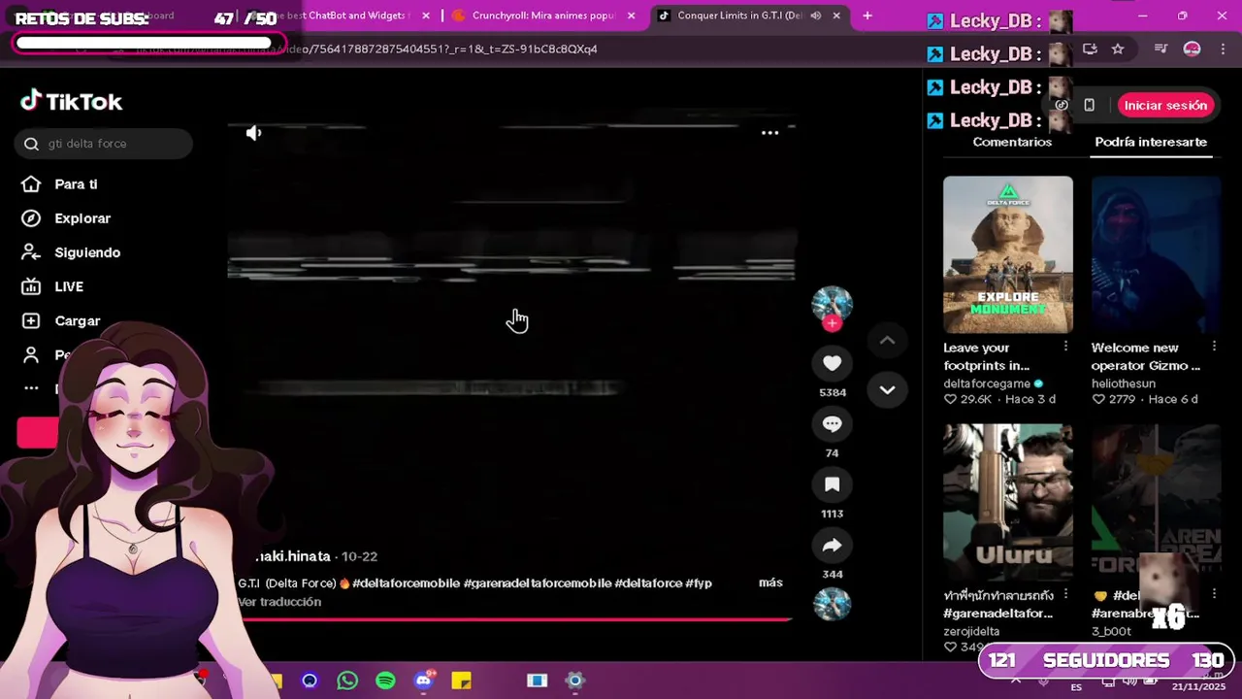The height and width of the screenshot is (699, 1242).
Task: Open Discord from taskbar
Action: coord(423,681)
